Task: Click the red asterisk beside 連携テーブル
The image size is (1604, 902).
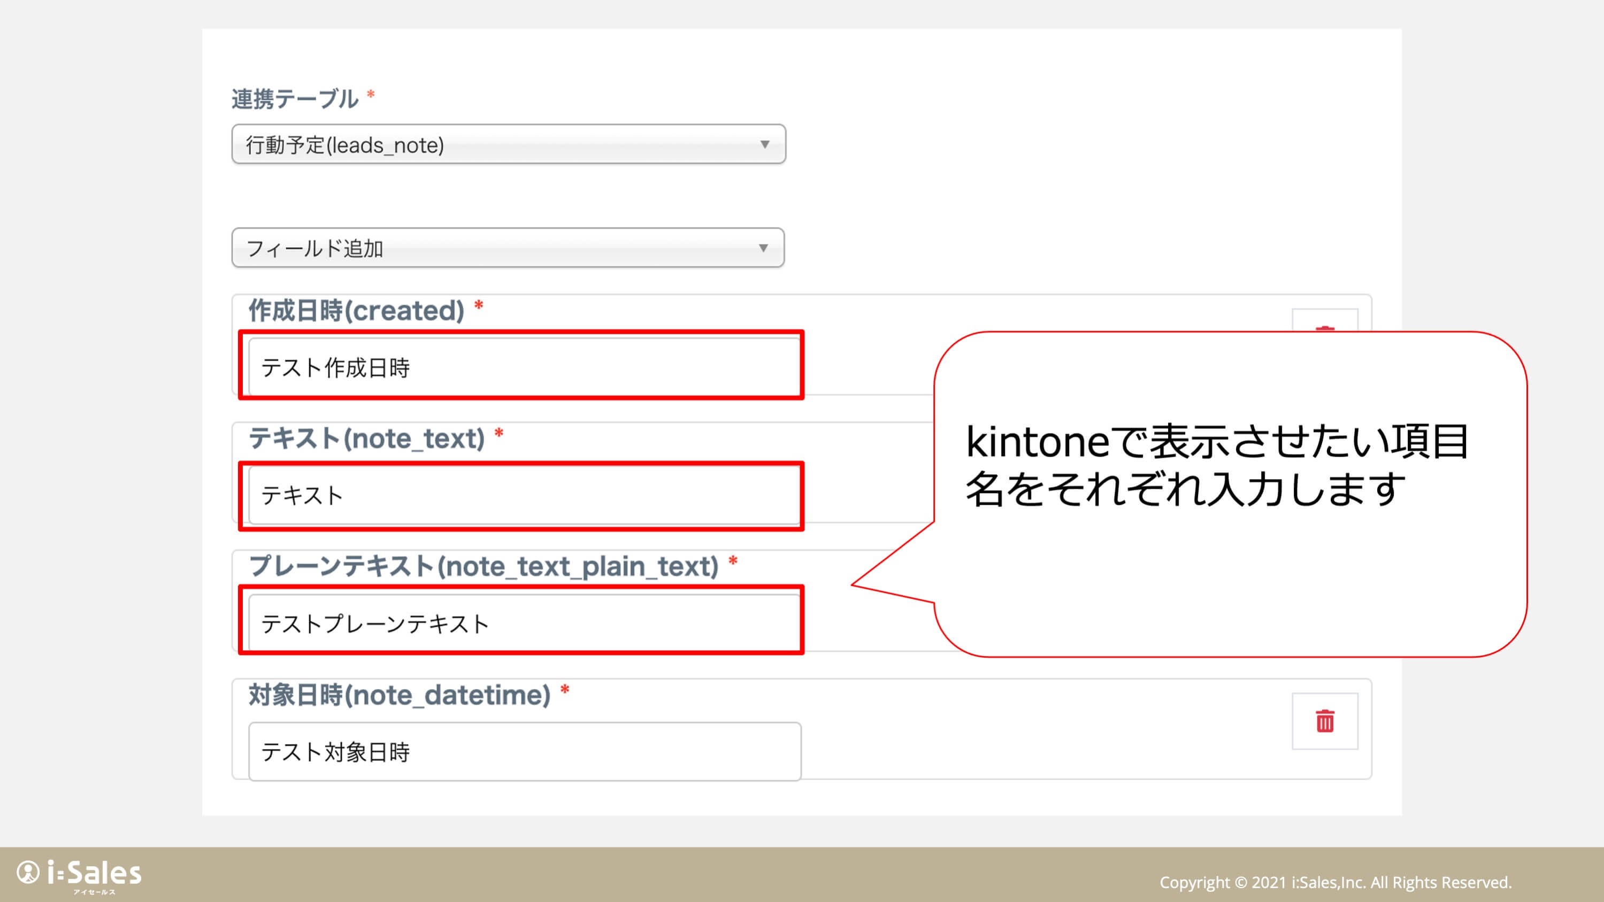Action: point(371,94)
